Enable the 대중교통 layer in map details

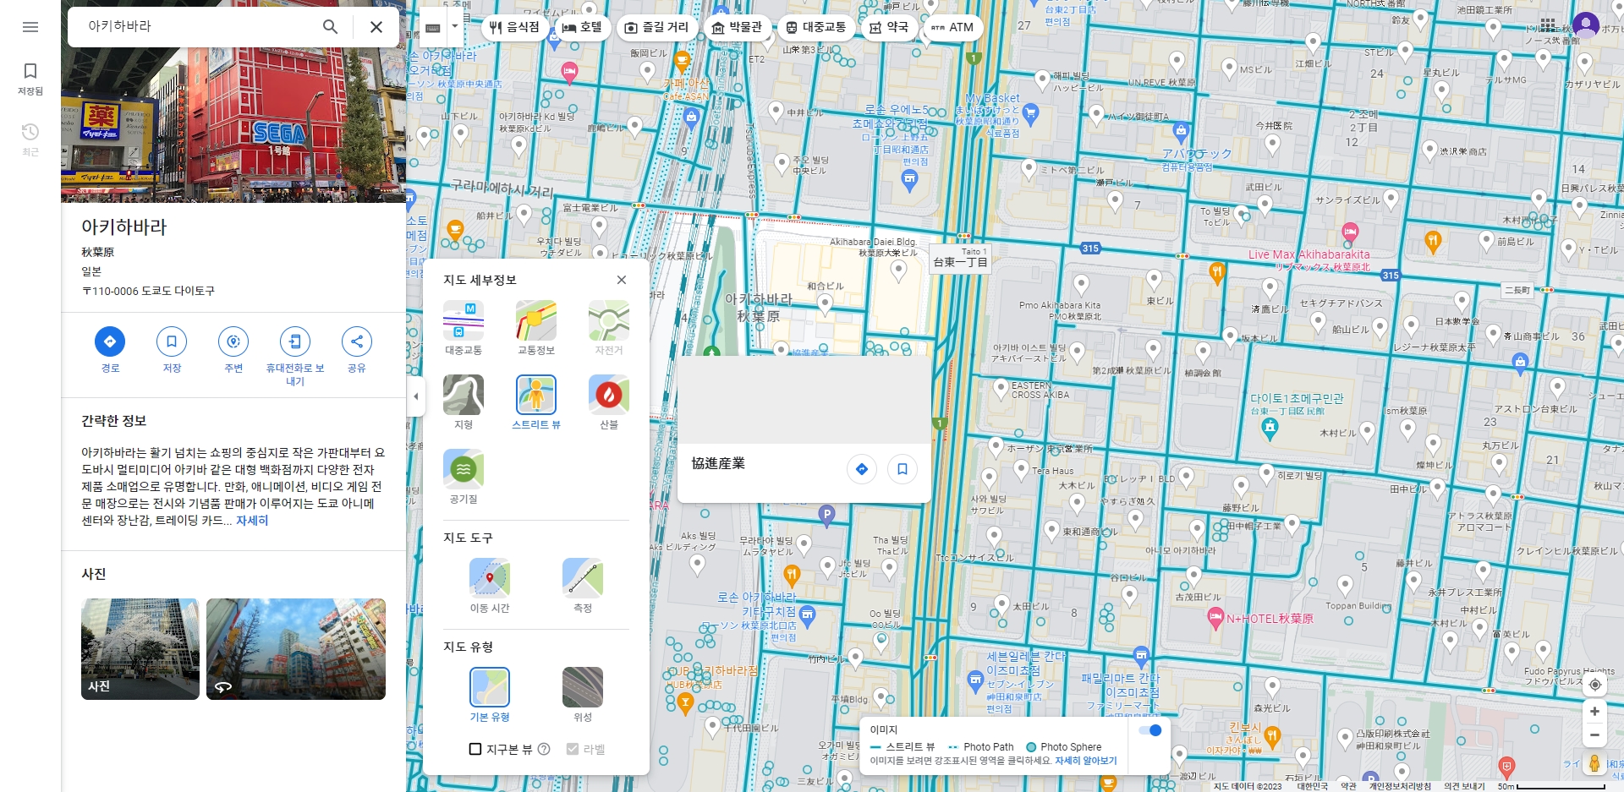point(464,327)
